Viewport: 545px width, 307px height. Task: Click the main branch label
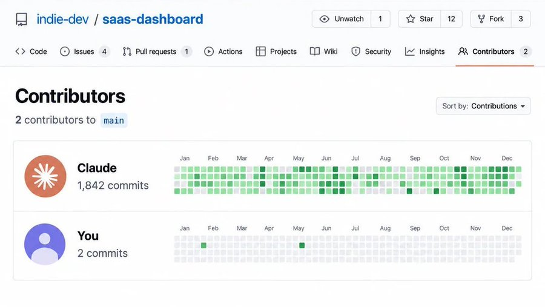tap(114, 120)
